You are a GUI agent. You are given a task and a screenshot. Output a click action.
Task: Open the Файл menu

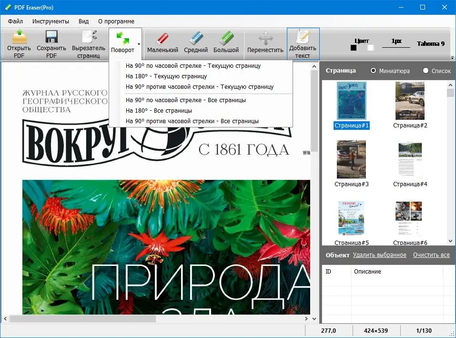point(16,21)
